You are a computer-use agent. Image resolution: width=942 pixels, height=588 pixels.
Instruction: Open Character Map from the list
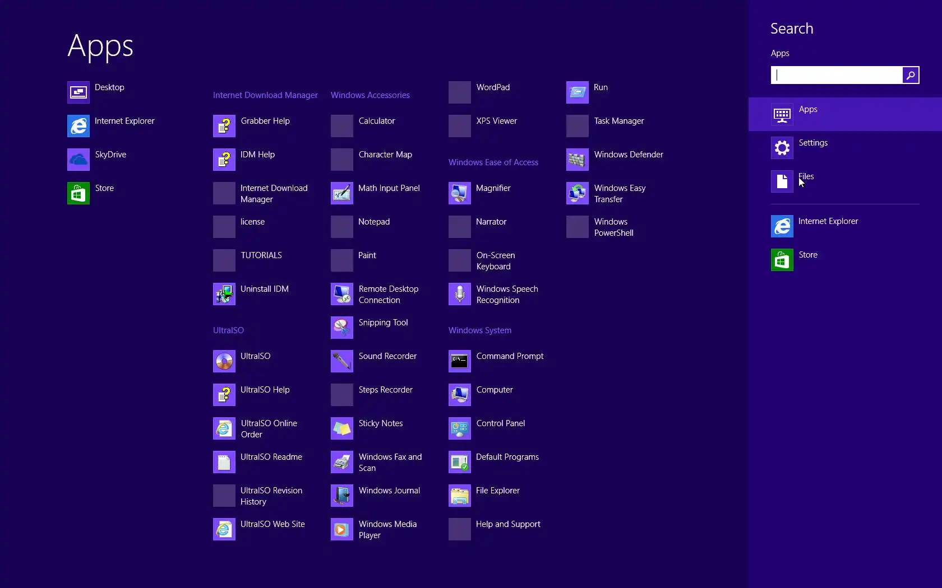click(371, 160)
